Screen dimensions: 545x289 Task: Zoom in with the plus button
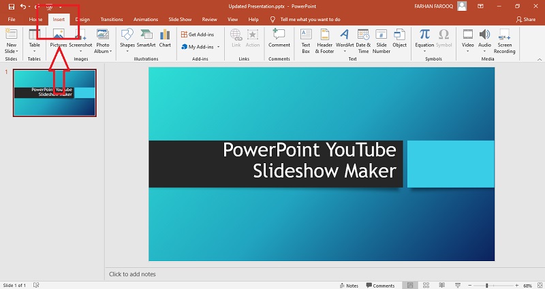click(517, 286)
